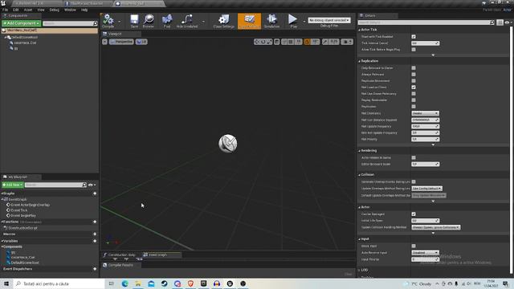Image resolution: width=514 pixels, height=289 pixels.
Task: Collapse the Actor Tick section
Action: [359, 30]
